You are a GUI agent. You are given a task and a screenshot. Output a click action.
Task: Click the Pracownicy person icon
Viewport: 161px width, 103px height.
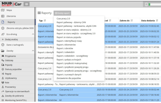click(x=3, y=87)
